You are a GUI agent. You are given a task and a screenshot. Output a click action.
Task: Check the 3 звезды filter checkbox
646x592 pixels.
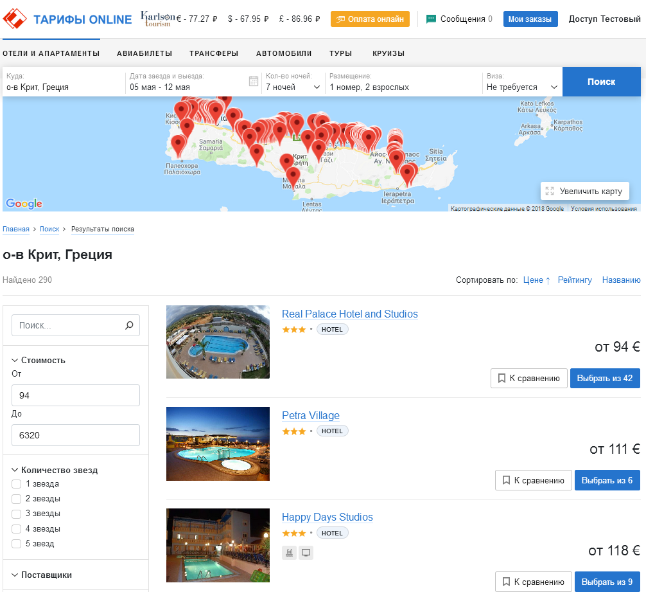[17, 514]
